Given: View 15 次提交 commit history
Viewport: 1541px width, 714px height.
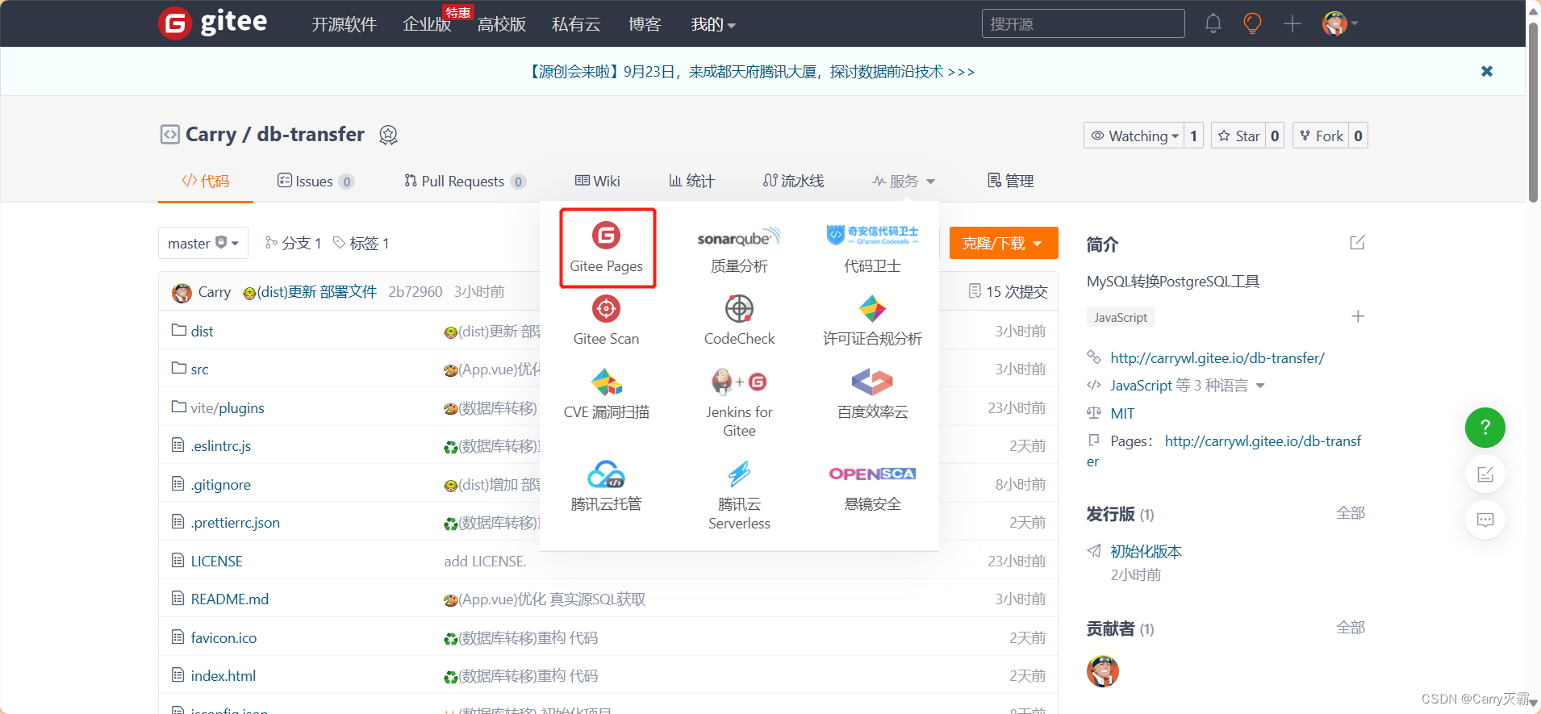Looking at the screenshot, I should click(1008, 291).
